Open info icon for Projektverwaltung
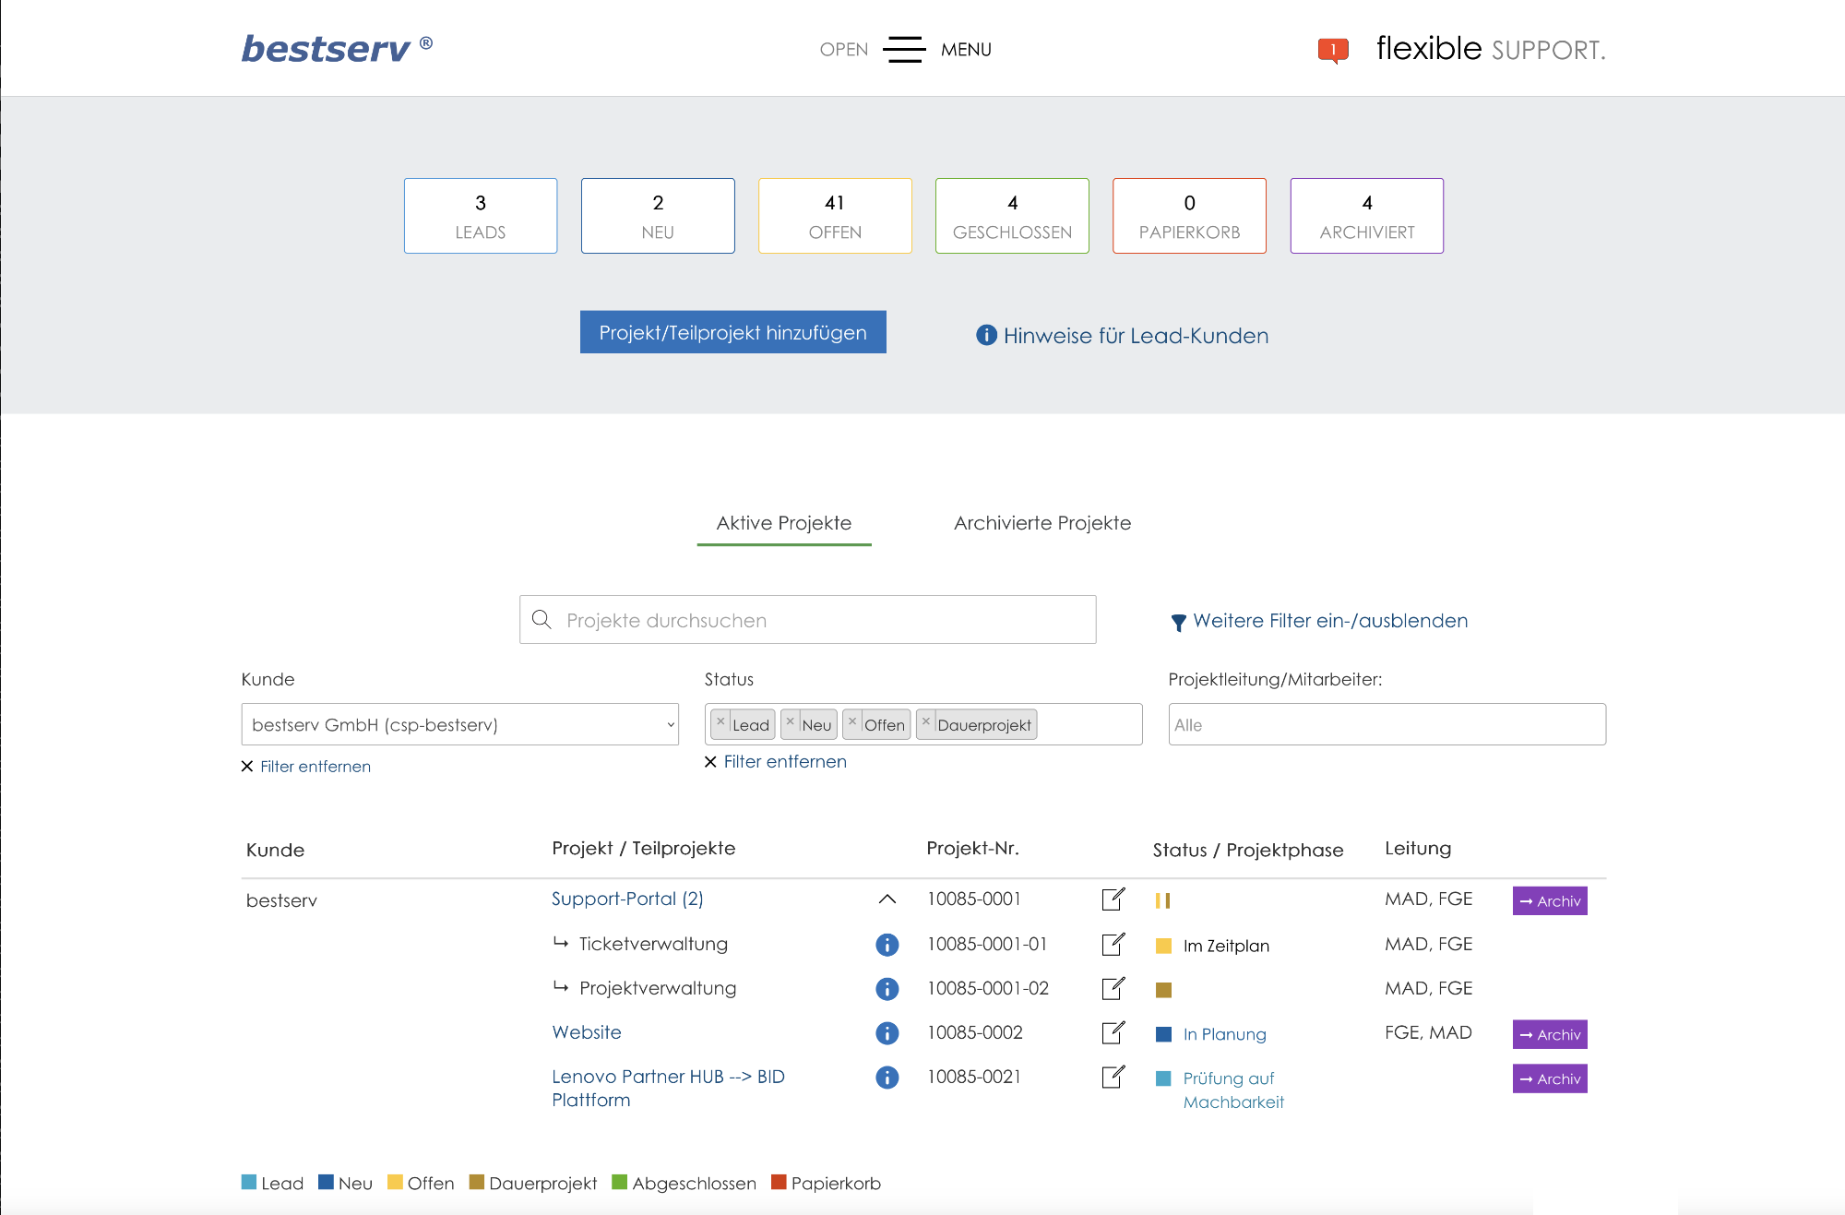 [887, 989]
